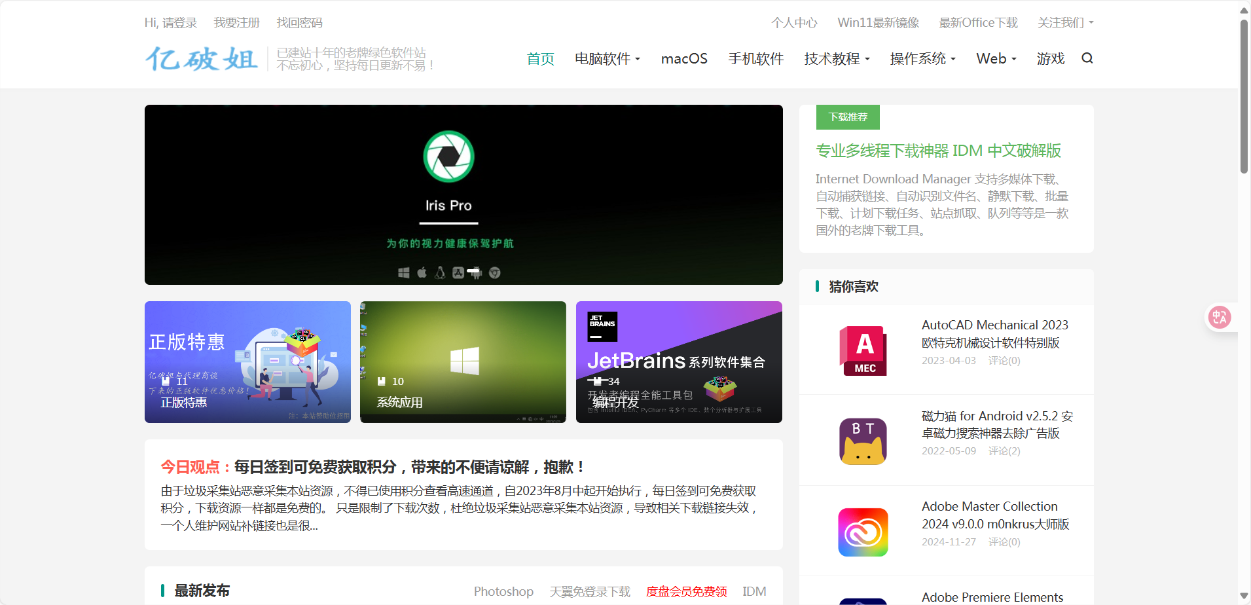Open the 正版特惠 category card
This screenshot has width=1251, height=605.
pos(247,362)
